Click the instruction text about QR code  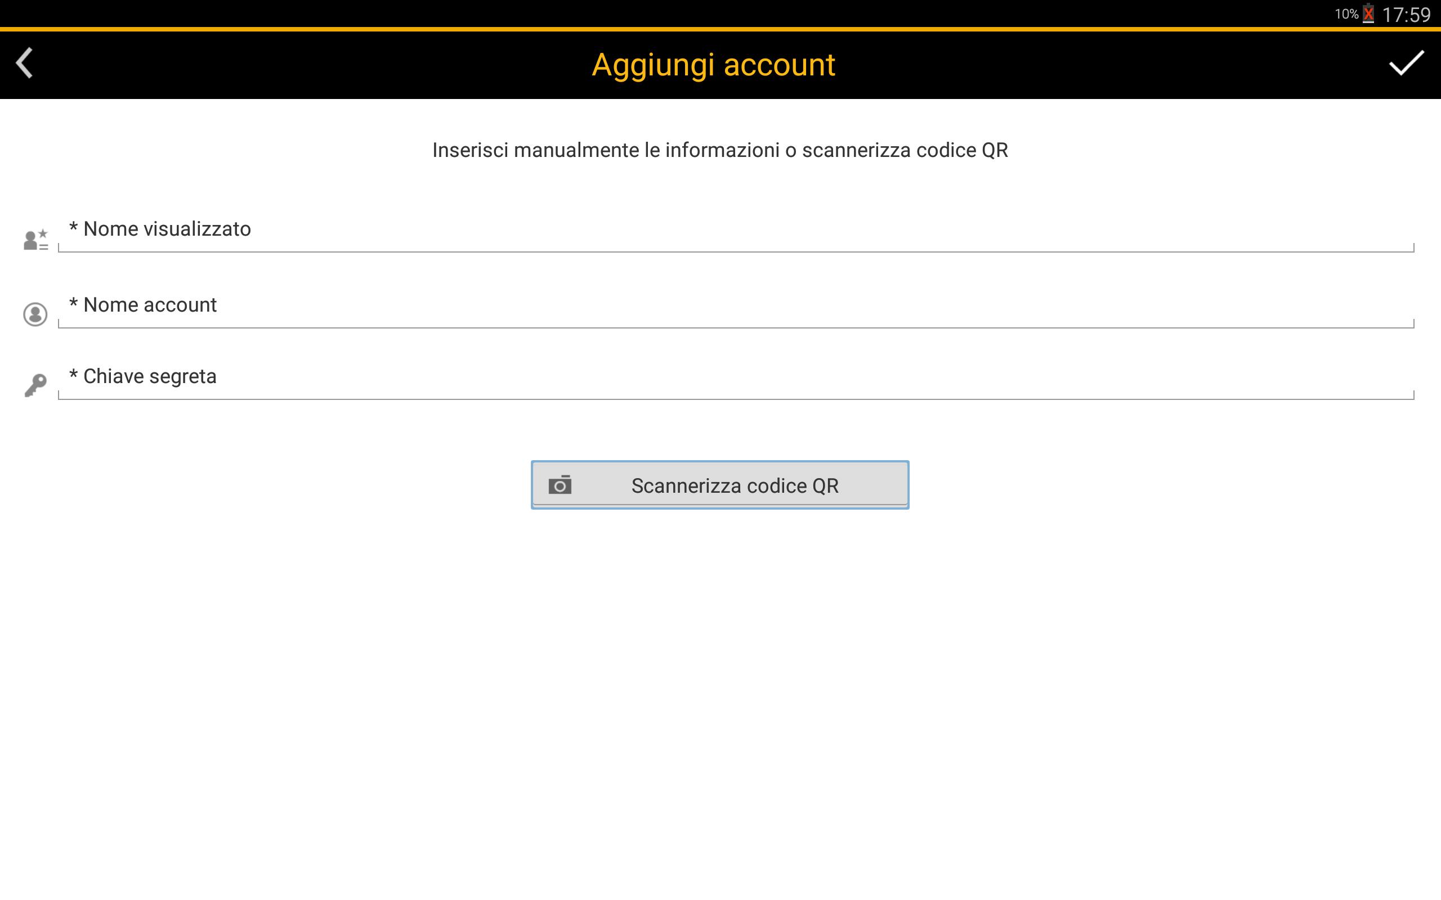point(720,150)
